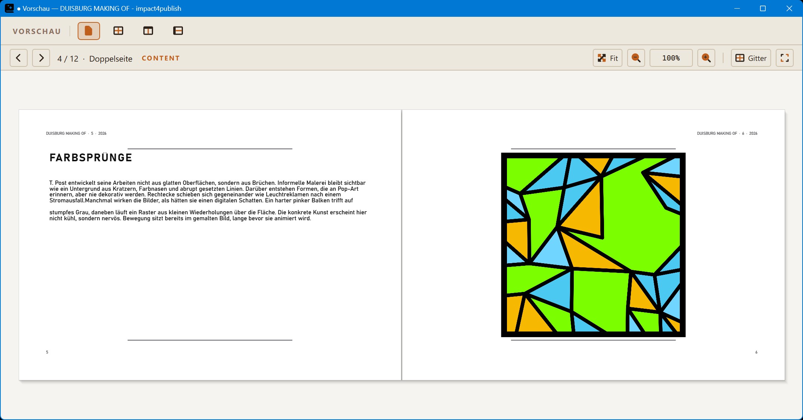Click the FARBSPRÜNGE heading on page 5
The height and width of the screenshot is (420, 803).
point(91,158)
